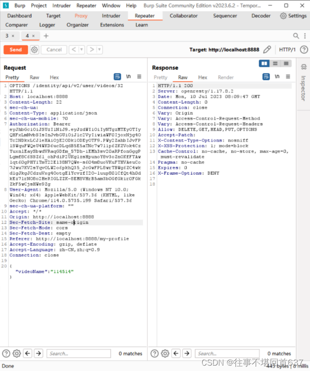Switch to Comparer tab
310x371 pixels.
(x=17, y=25)
